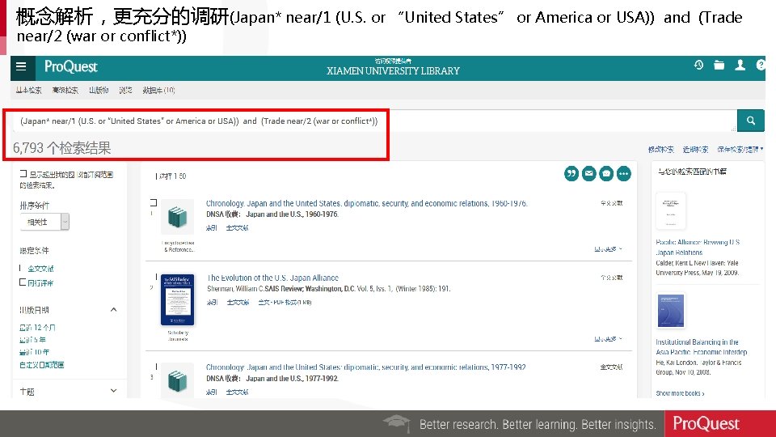776x437 pixels.
Task: Tick checkbox for result 1 Chronology 1960-1976
Action: [154, 202]
